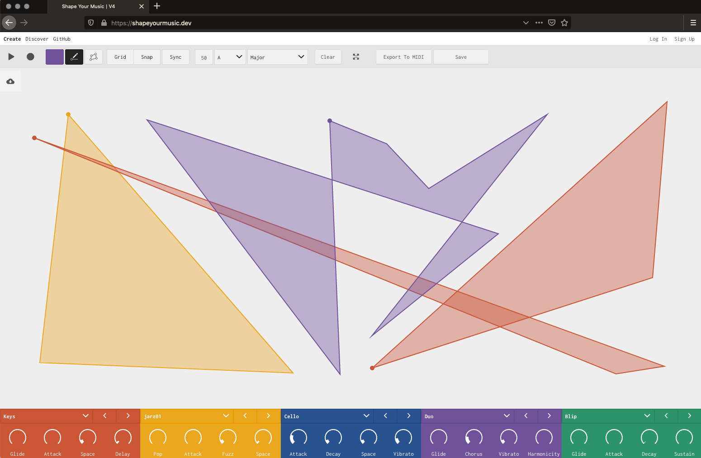This screenshot has height=458, width=701.
Task: Open the Create tab
Action: point(12,39)
